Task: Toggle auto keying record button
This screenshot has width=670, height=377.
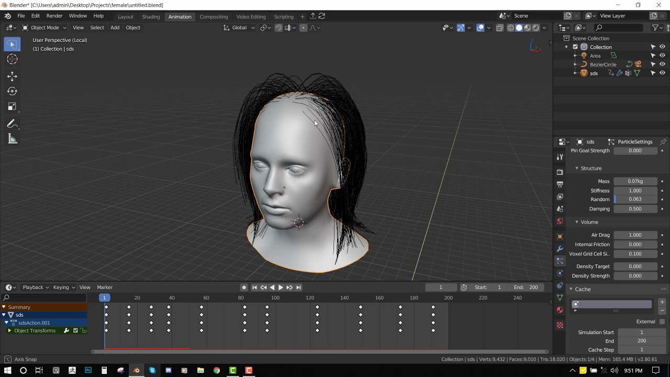Action: 244,287
